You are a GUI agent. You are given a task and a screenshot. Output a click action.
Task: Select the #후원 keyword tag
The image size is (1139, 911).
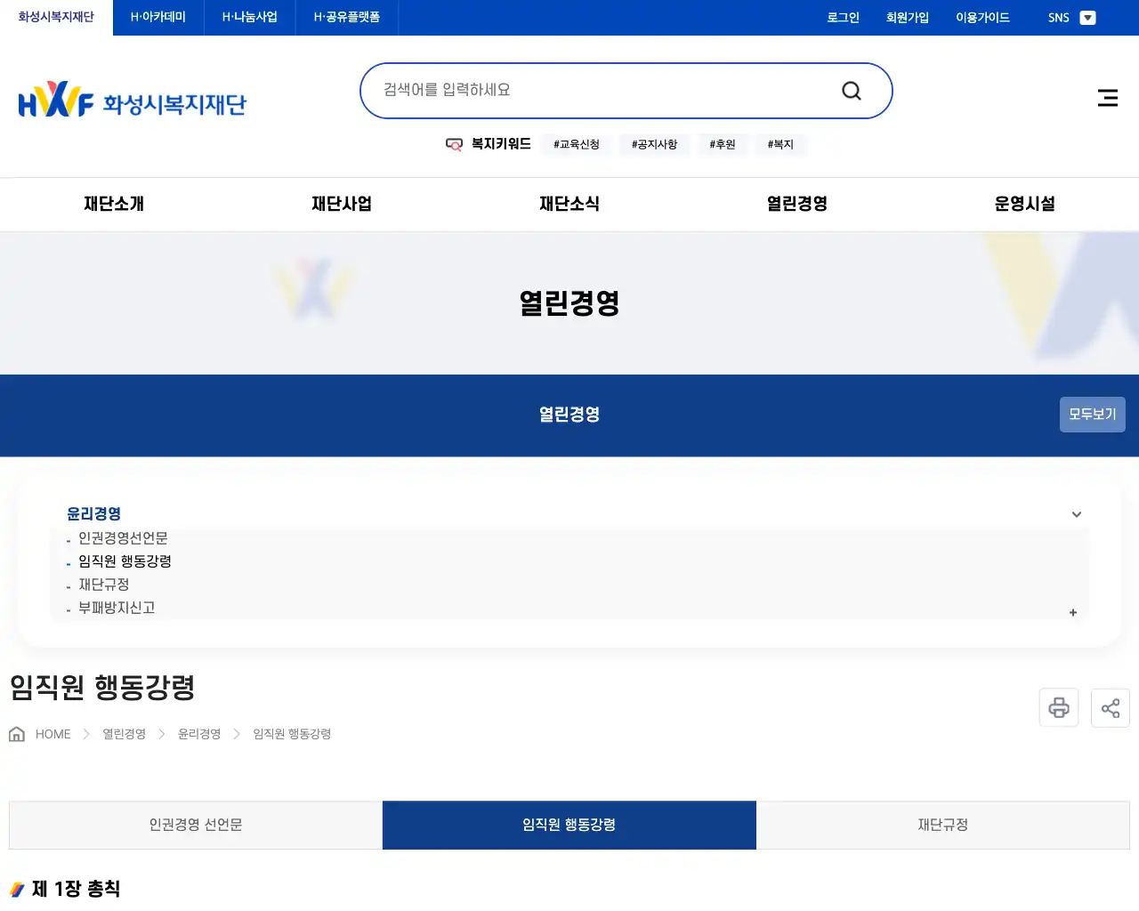point(723,144)
